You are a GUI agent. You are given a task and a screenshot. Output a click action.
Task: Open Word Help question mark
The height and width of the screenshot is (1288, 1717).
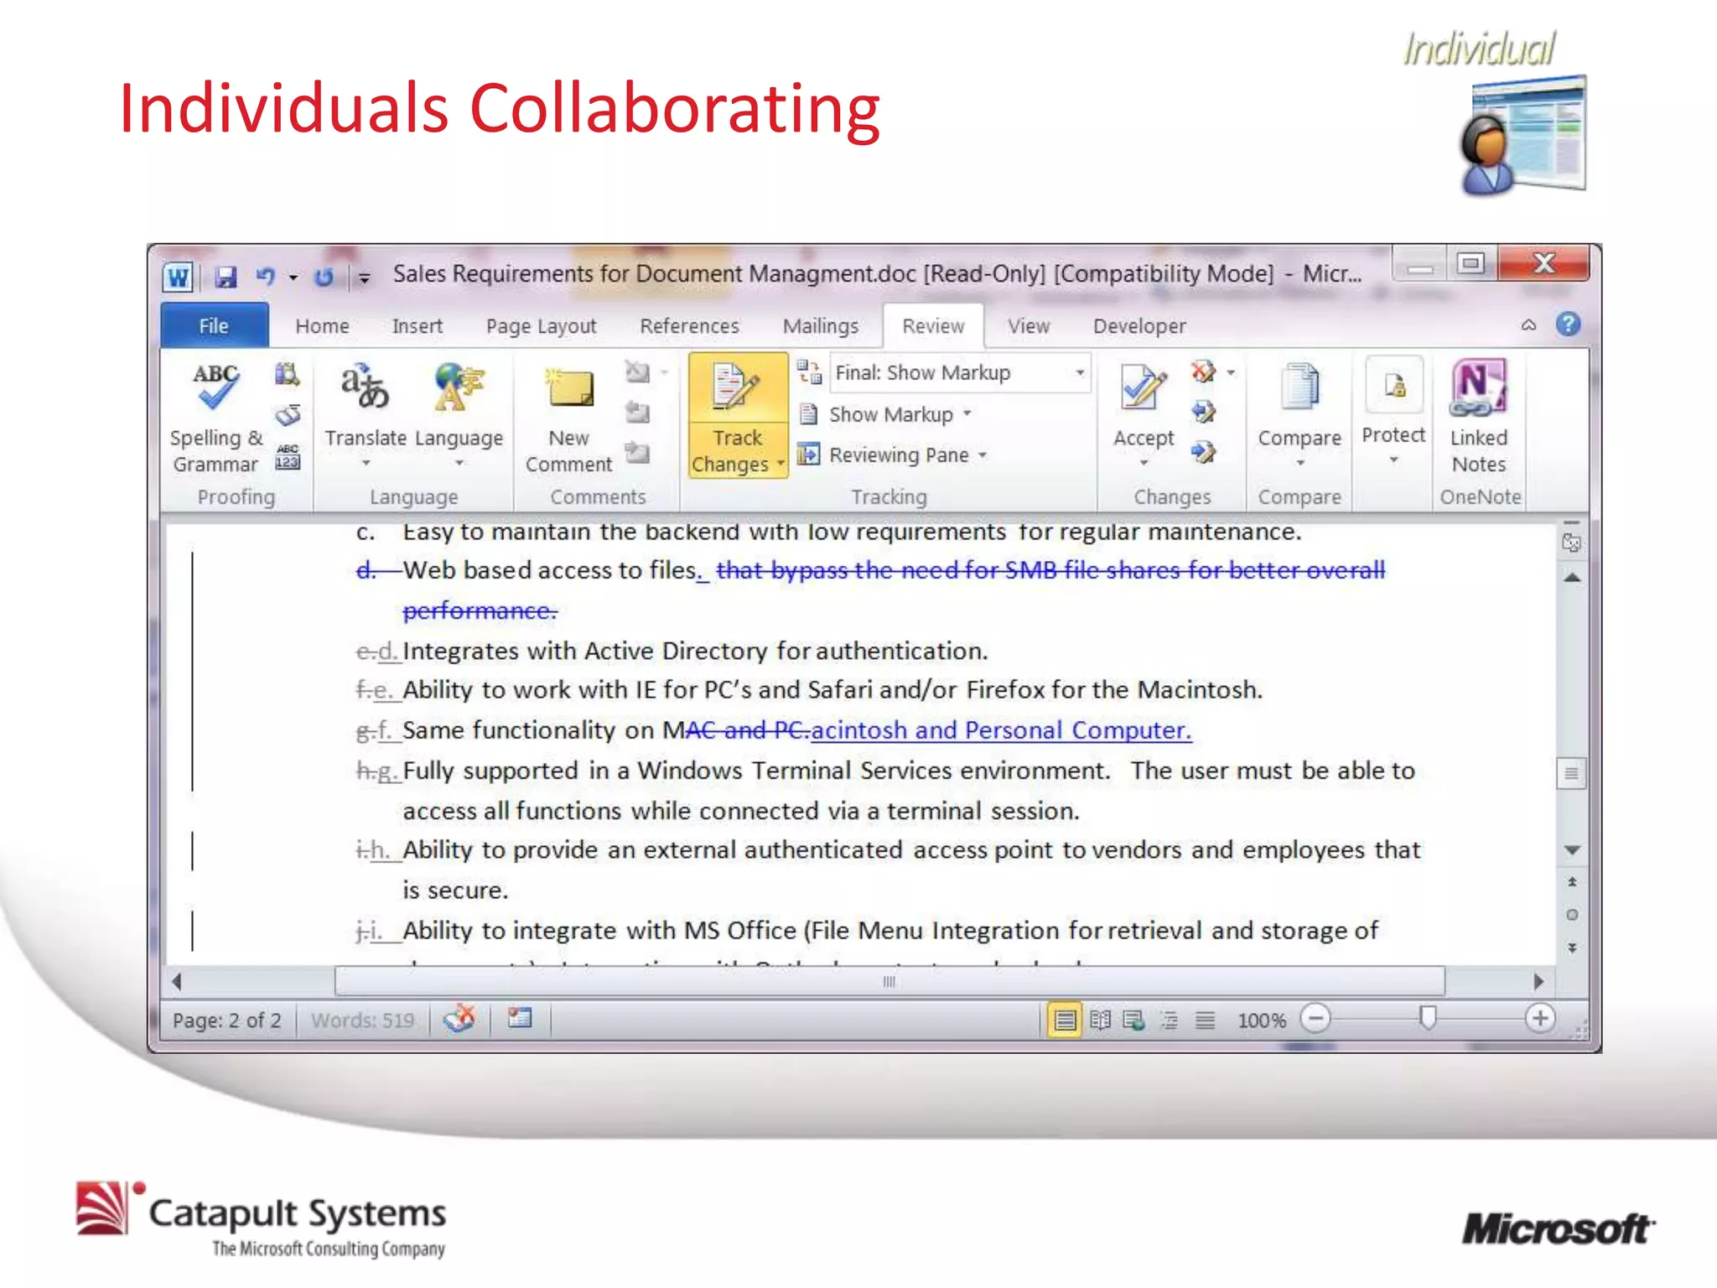1568,325
